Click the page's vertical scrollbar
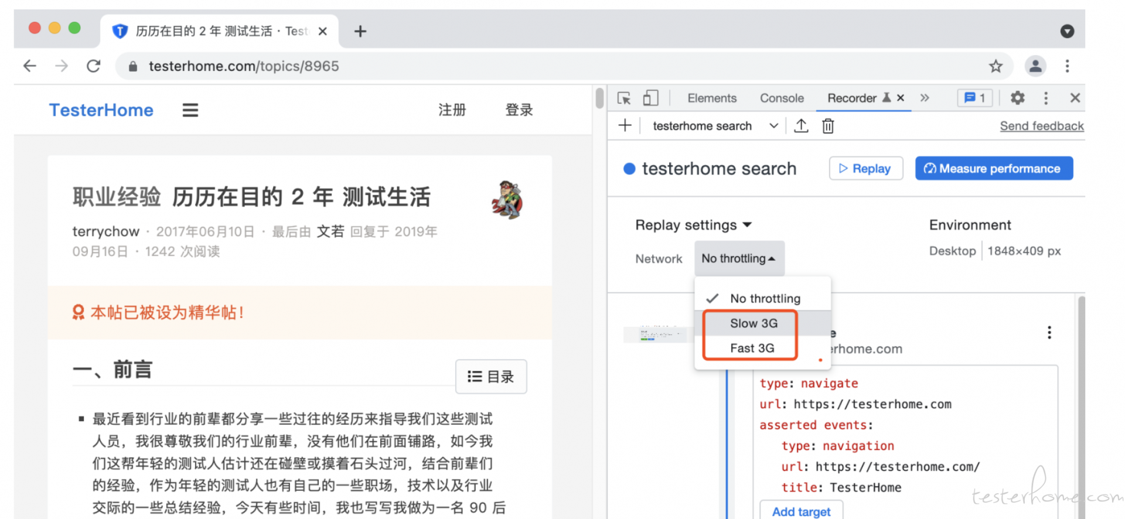Viewport: 1125px width, 519px height. (599, 98)
